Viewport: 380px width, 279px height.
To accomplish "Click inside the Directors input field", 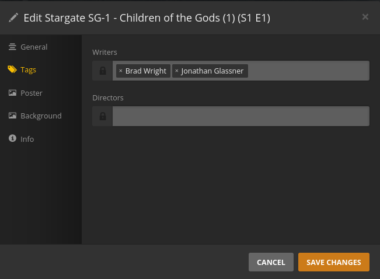I will coord(240,116).
